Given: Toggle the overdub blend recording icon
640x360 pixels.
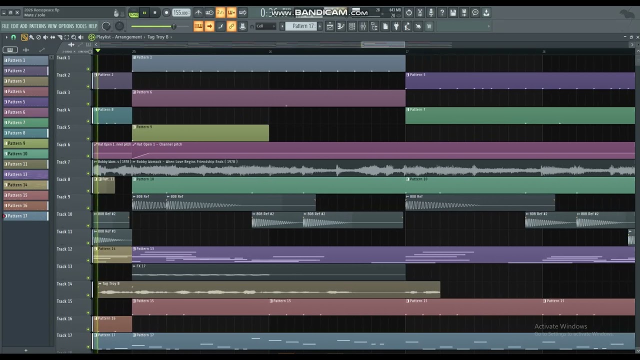Looking at the screenshot, I should click(x=231, y=12).
